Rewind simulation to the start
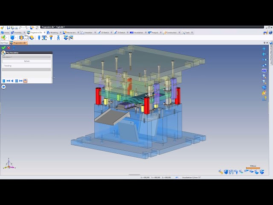 point(8,81)
